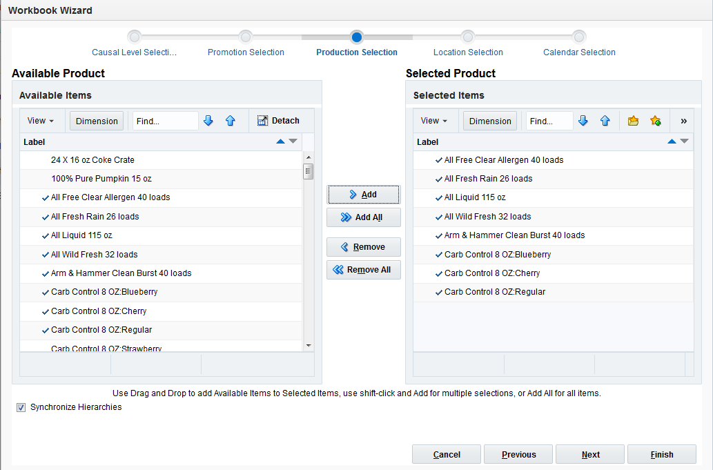Click the Previous button
713x470 pixels.
click(518, 454)
